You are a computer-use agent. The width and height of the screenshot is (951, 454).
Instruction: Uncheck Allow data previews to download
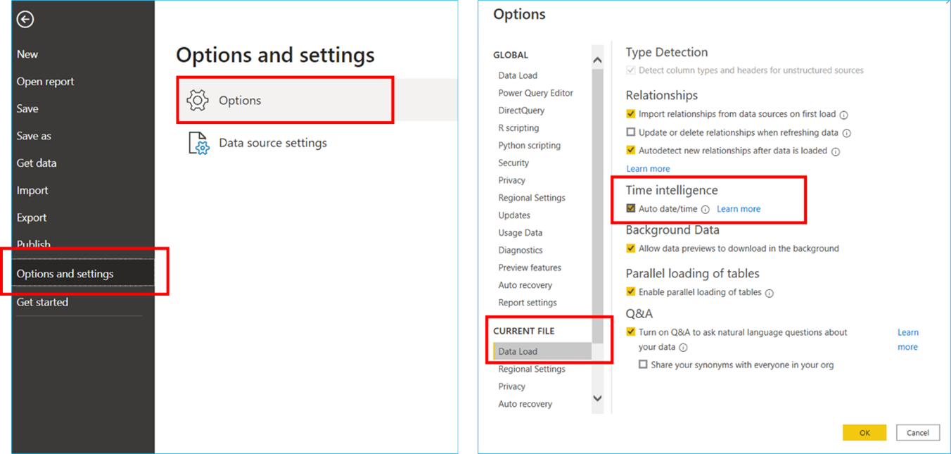pos(631,248)
